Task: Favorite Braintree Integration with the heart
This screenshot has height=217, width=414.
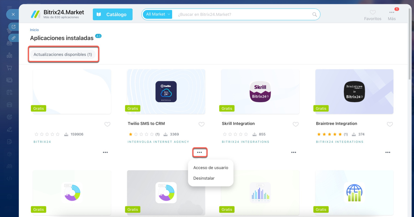Action: 390,124
